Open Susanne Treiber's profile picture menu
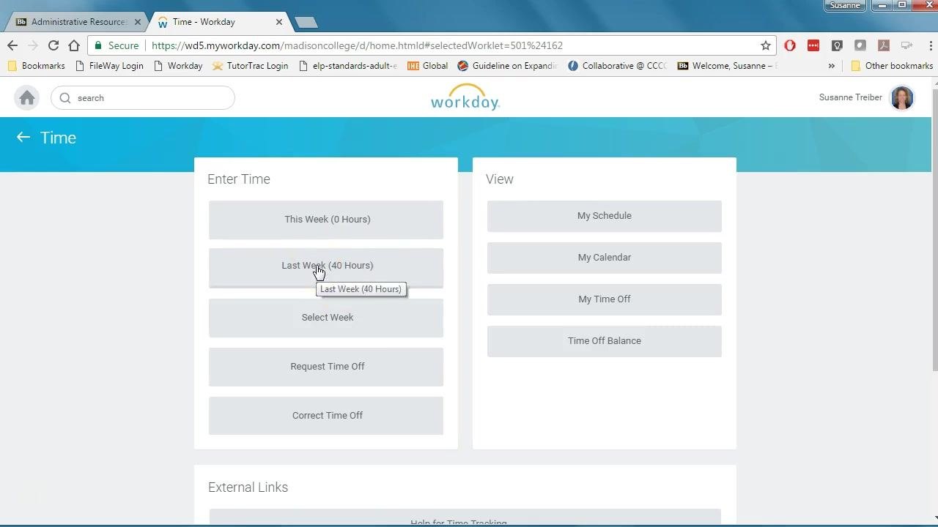The image size is (938, 527). tap(902, 98)
